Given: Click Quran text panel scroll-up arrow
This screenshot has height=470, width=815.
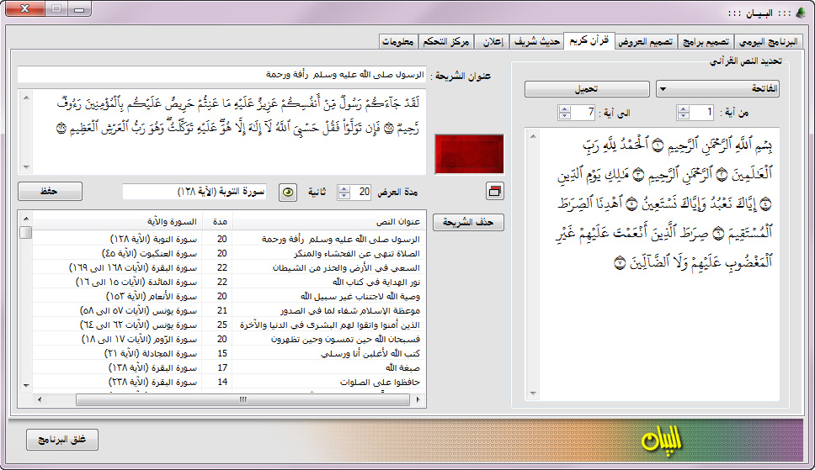Looking at the screenshot, I should (x=533, y=136).
